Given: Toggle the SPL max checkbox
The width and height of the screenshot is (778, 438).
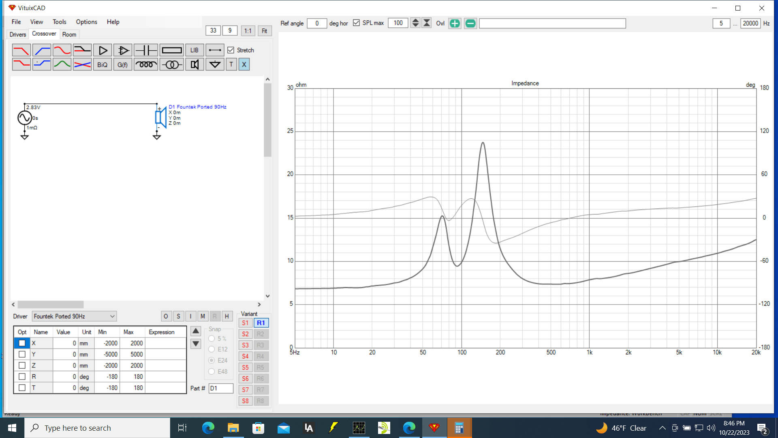Looking at the screenshot, I should (x=356, y=23).
